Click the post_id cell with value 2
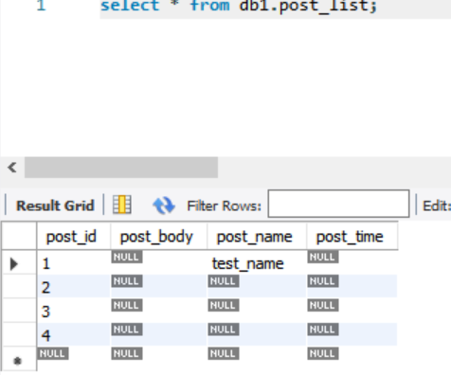Screen dimensions: 451x375 coord(74,287)
